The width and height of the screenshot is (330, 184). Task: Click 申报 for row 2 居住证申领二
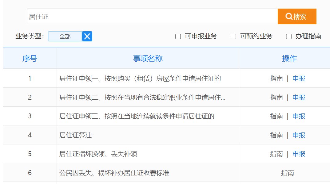coord(299,98)
